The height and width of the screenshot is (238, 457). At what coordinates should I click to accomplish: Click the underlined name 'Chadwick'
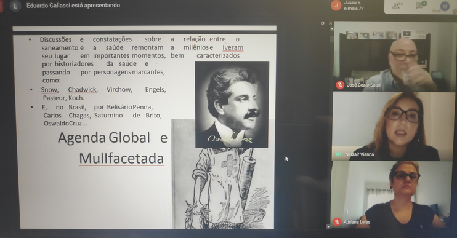tap(83, 89)
